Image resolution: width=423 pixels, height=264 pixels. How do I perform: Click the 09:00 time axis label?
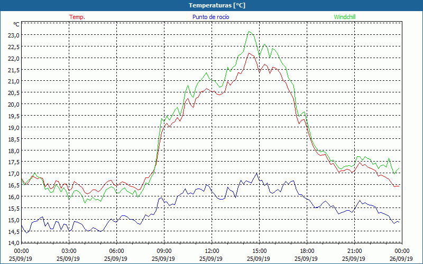click(164, 251)
